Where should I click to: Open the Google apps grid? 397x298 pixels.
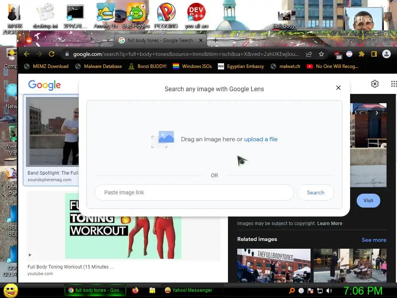pos(394,84)
